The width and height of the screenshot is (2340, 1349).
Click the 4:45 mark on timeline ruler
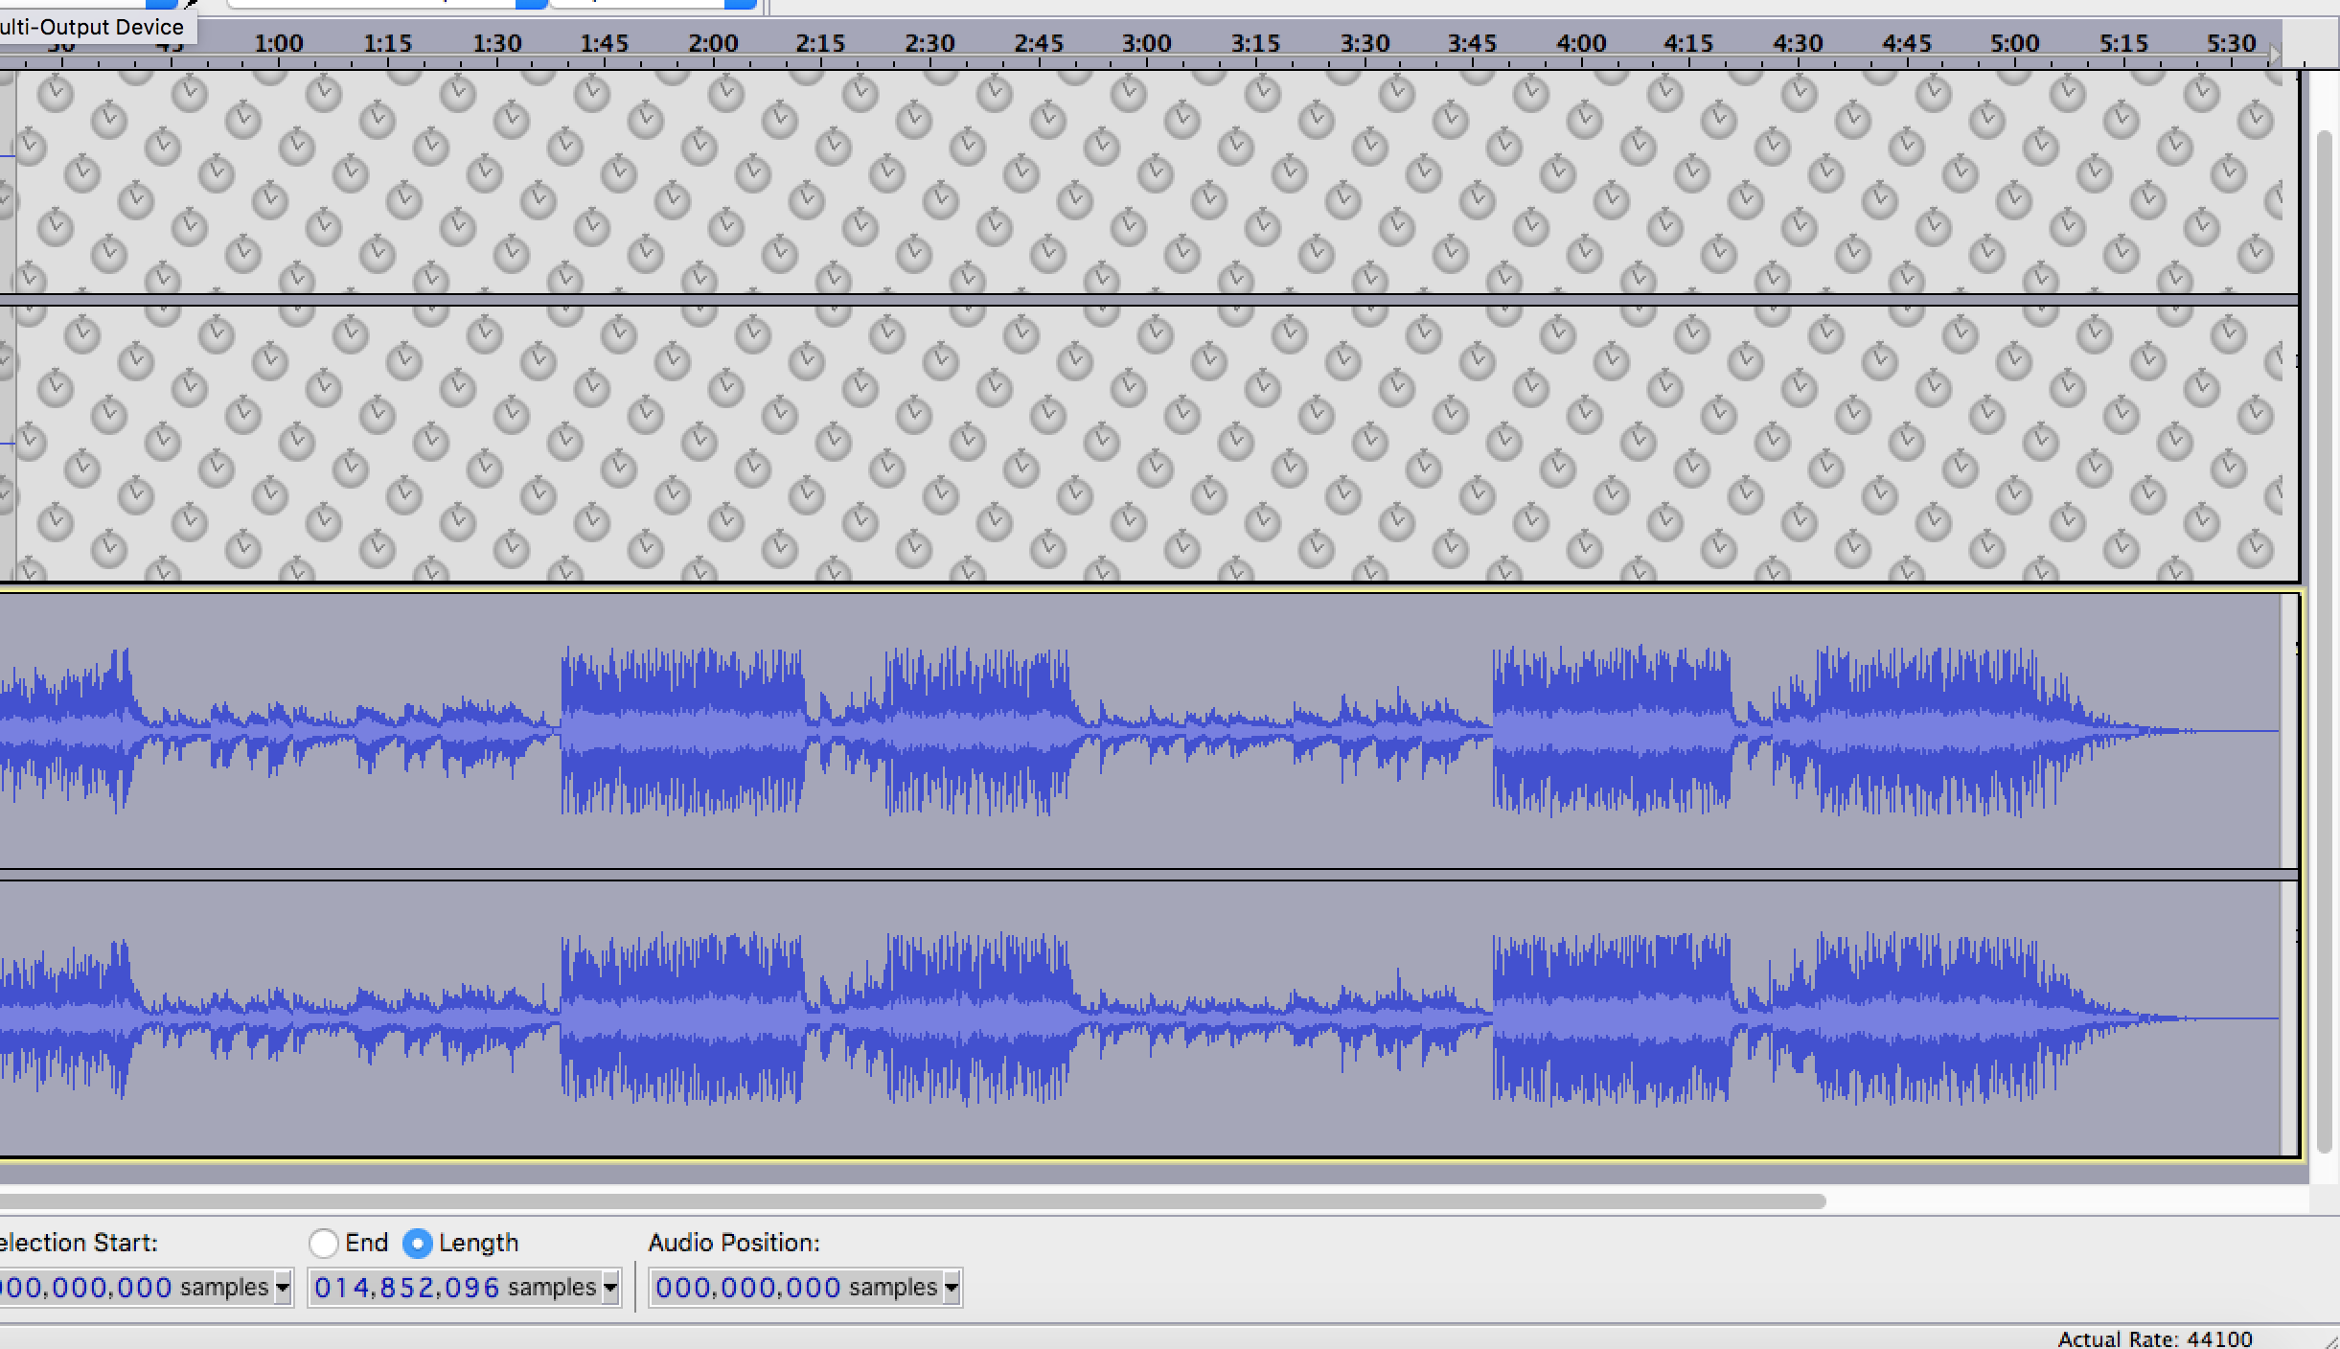(1907, 44)
